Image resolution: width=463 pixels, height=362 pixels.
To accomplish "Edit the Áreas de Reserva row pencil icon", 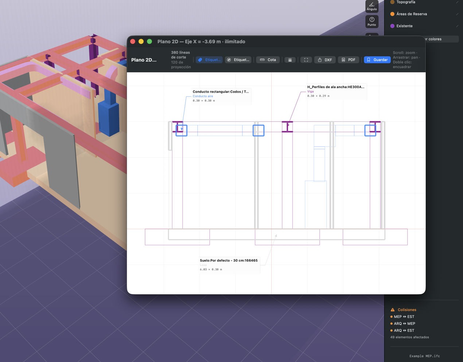I will [457, 14].
